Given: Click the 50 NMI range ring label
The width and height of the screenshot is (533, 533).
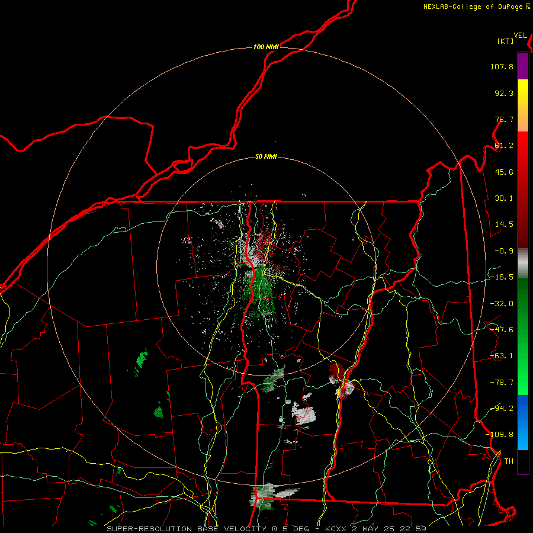Looking at the screenshot, I should (x=266, y=157).
